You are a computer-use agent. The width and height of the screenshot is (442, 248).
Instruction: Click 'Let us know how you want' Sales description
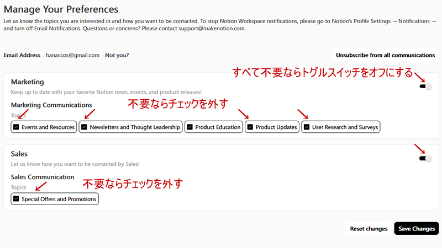point(75,164)
